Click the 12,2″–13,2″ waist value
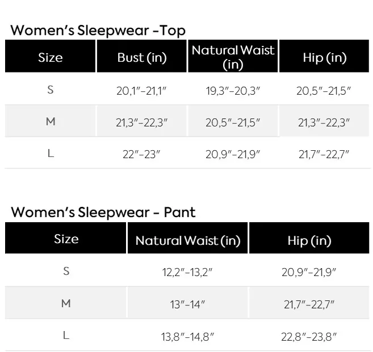Image resolution: width=373 pixels, height=352 pixels. (187, 272)
